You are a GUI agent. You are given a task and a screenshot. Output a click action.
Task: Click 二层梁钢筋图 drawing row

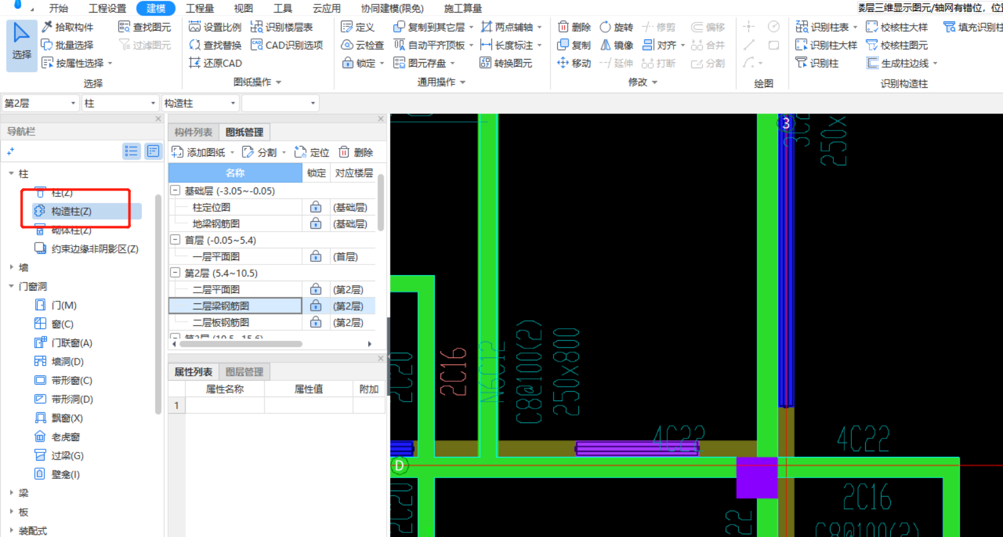pos(235,306)
